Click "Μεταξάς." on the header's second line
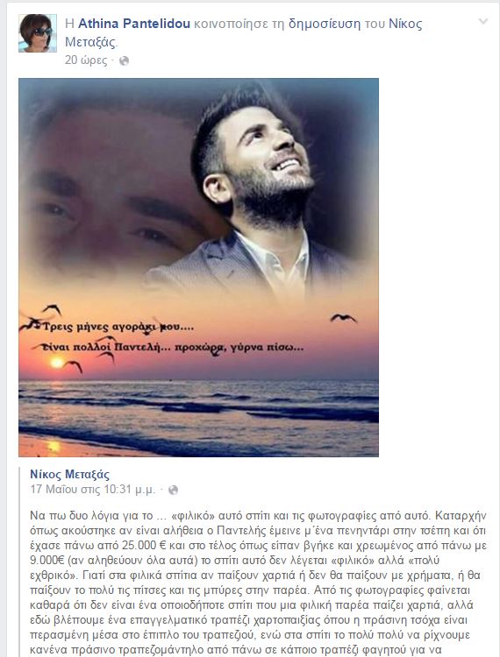Screen dimensions: 500x657 (91, 42)
